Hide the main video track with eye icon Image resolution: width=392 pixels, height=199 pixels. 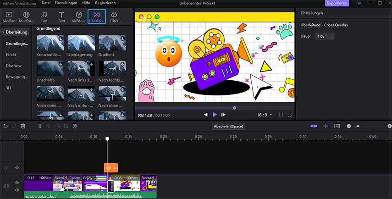click(x=17, y=182)
